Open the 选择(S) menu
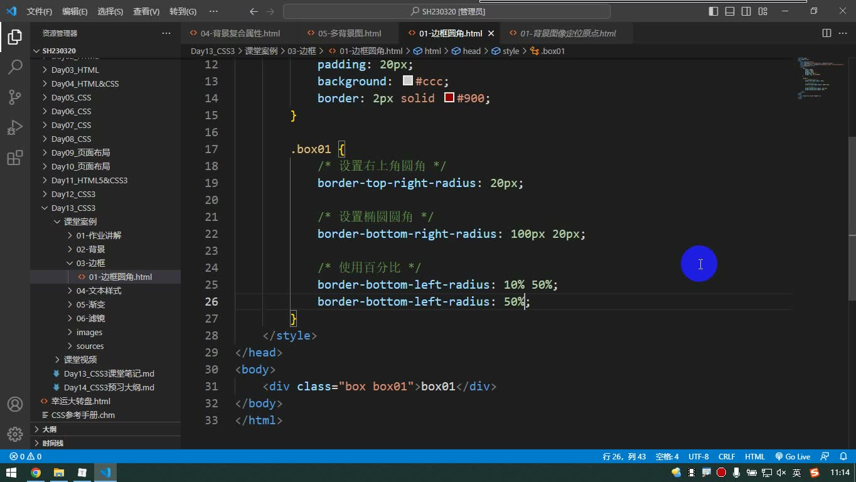Viewport: 856px width, 482px height. (110, 11)
